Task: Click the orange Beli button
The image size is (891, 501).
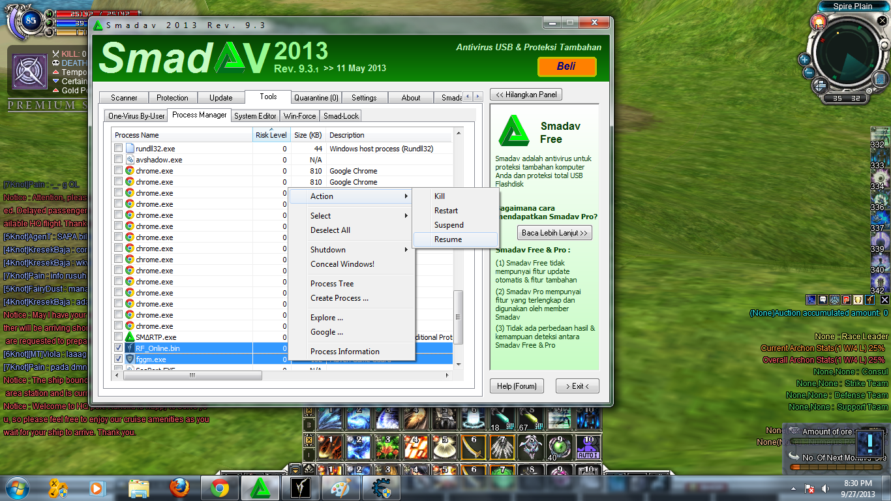Action: [566, 67]
